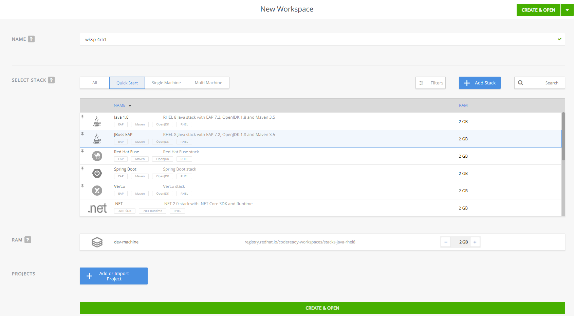Screen dimensions: 574x316
Task: Click Add or Import Project
Action: coord(113,276)
